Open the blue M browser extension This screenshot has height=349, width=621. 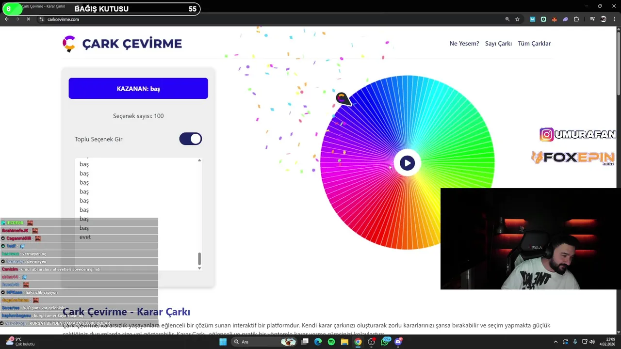click(x=532, y=19)
